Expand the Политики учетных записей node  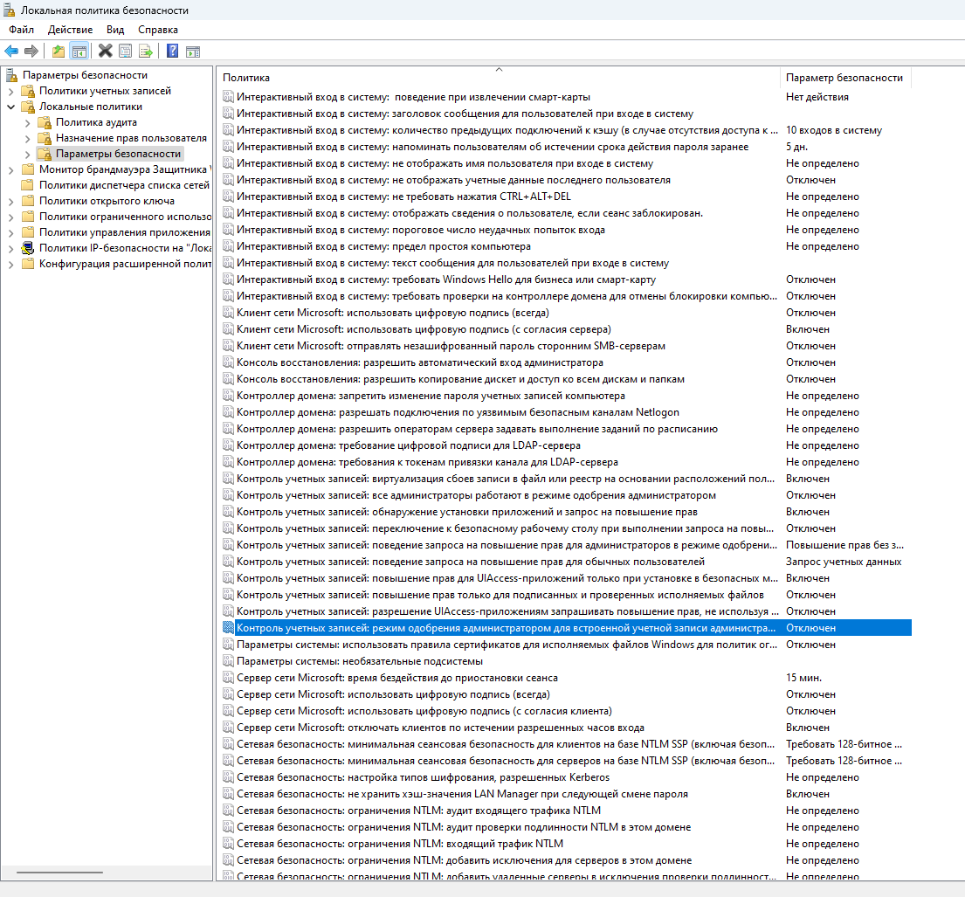(11, 91)
